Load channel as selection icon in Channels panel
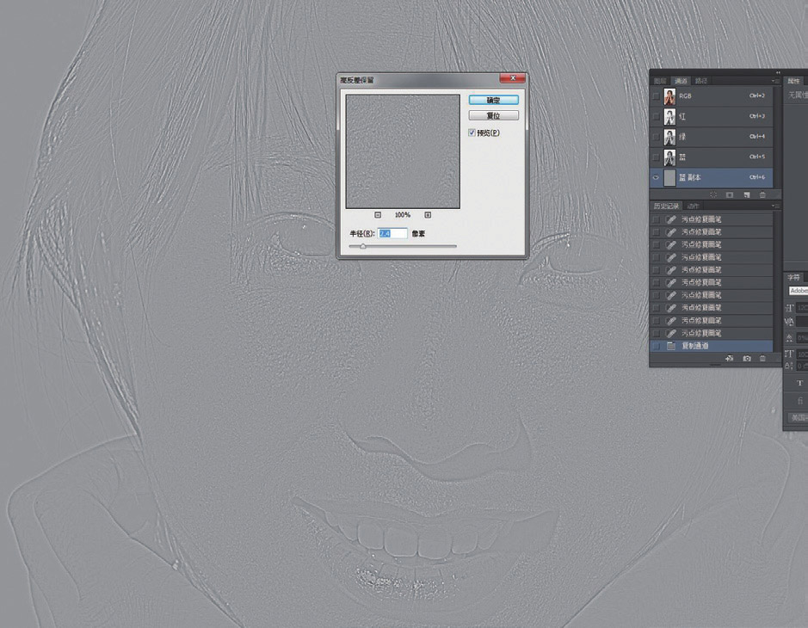This screenshot has width=808, height=628. pos(713,195)
